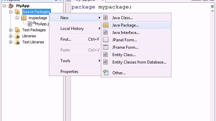Select mypackage label in tree

click(x=38, y=18)
